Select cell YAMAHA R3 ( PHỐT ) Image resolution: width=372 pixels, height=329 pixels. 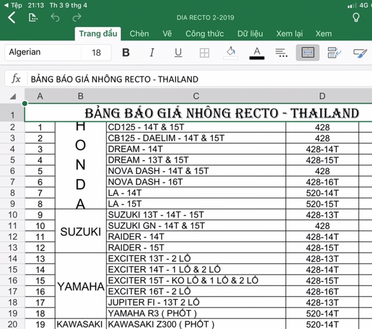click(196, 313)
